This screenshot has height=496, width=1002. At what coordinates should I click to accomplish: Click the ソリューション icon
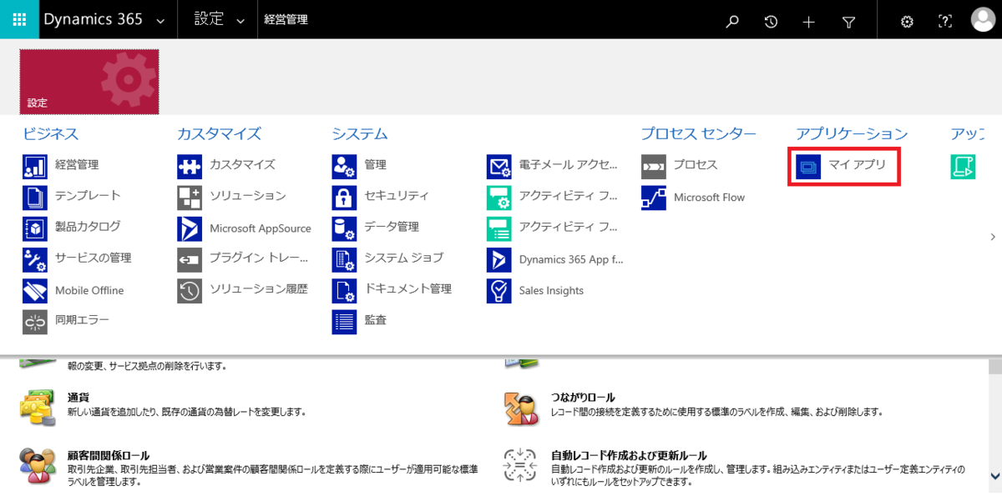(x=190, y=198)
